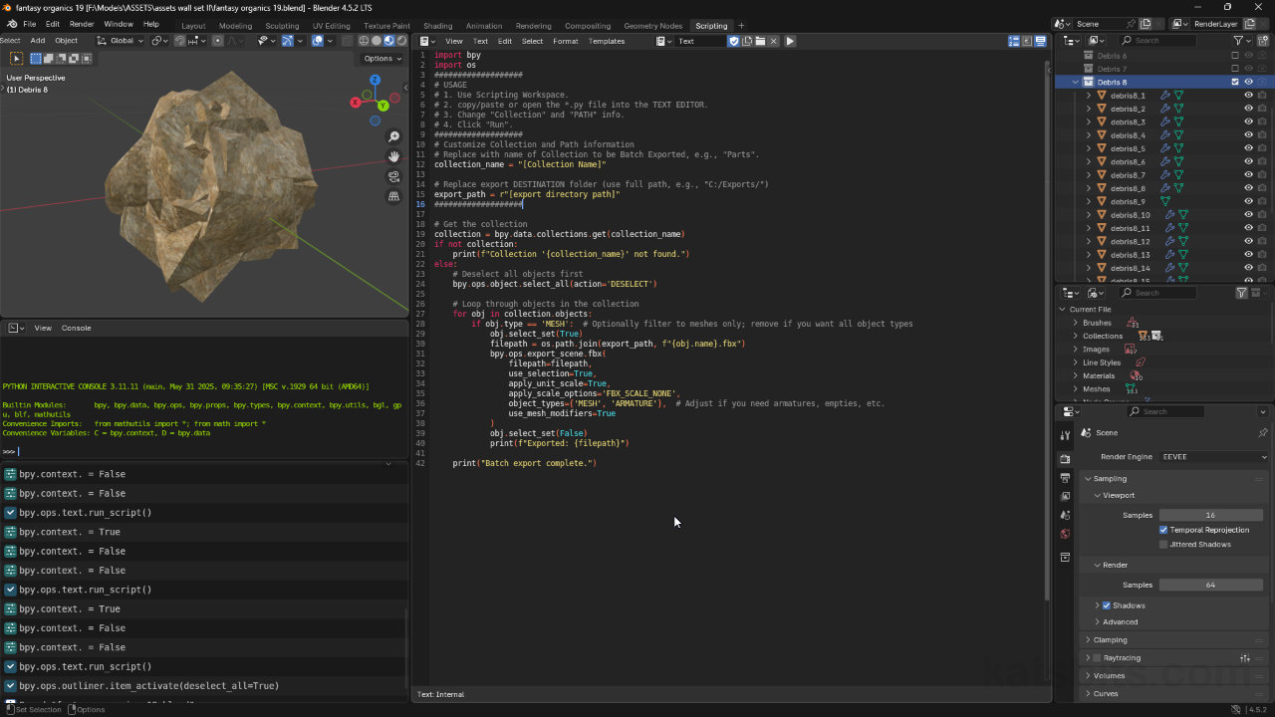Collapse the Debris 8 collection
1275x717 pixels.
1074,82
